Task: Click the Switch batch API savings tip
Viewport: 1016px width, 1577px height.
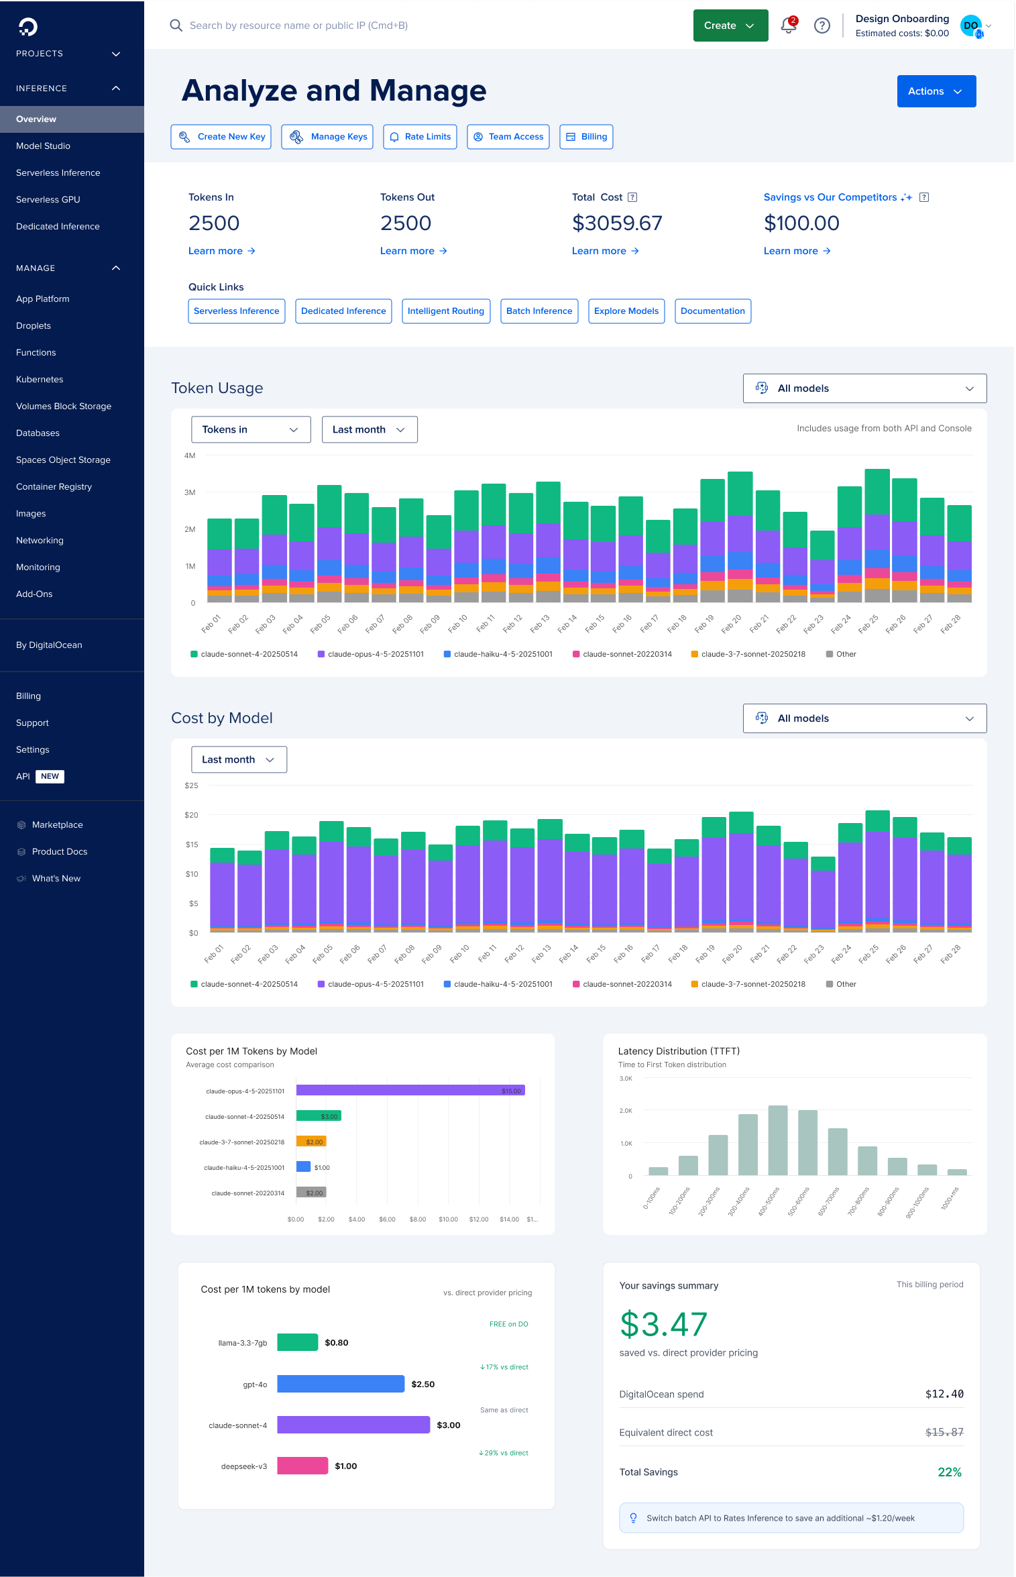Action: pos(791,1518)
